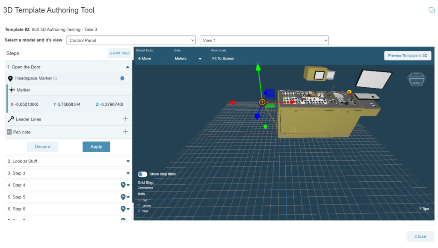Click the Marker crosshair icon
The image size is (438, 248).
12,90
